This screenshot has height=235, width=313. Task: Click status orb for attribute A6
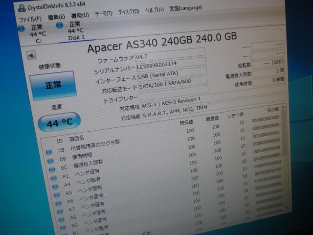pos(58,203)
